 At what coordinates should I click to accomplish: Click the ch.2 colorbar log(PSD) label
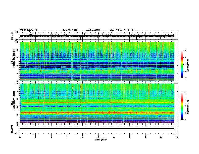pyautogui.click(x=188, y=107)
